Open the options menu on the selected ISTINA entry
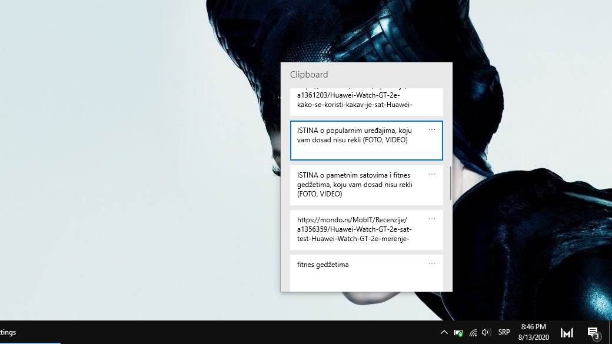 click(x=432, y=129)
